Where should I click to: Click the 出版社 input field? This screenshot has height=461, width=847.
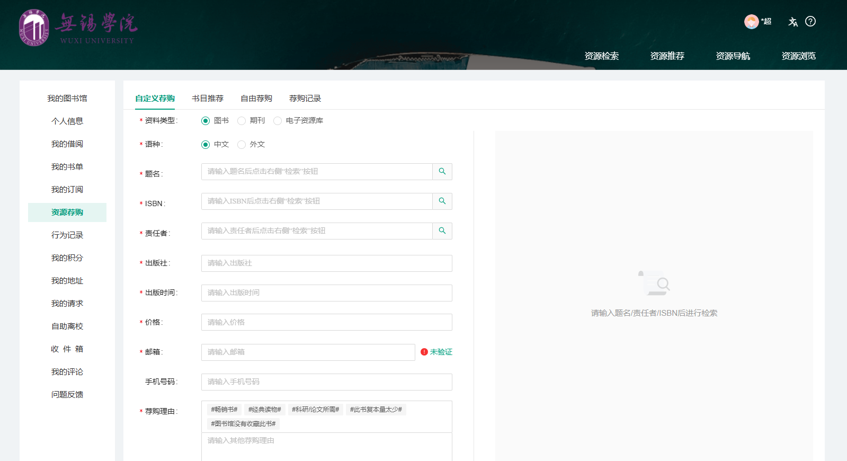[x=326, y=263]
